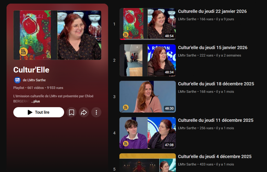The image size is (267, 172).
Task: Click LMtv Sarthe under the 18 décembre video
Action: tap(187, 92)
